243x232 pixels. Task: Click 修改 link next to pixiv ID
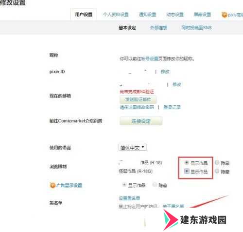(165, 72)
